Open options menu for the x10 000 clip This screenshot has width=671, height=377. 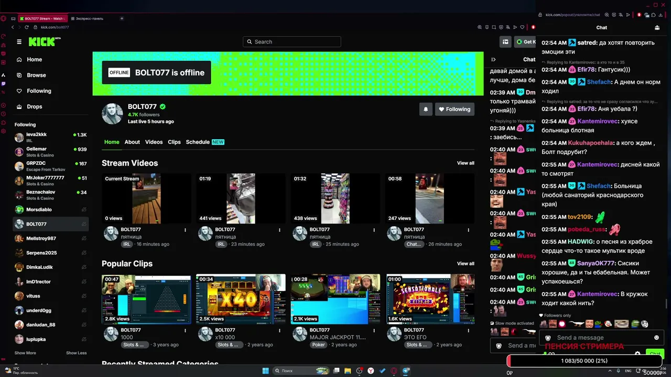tap(279, 330)
